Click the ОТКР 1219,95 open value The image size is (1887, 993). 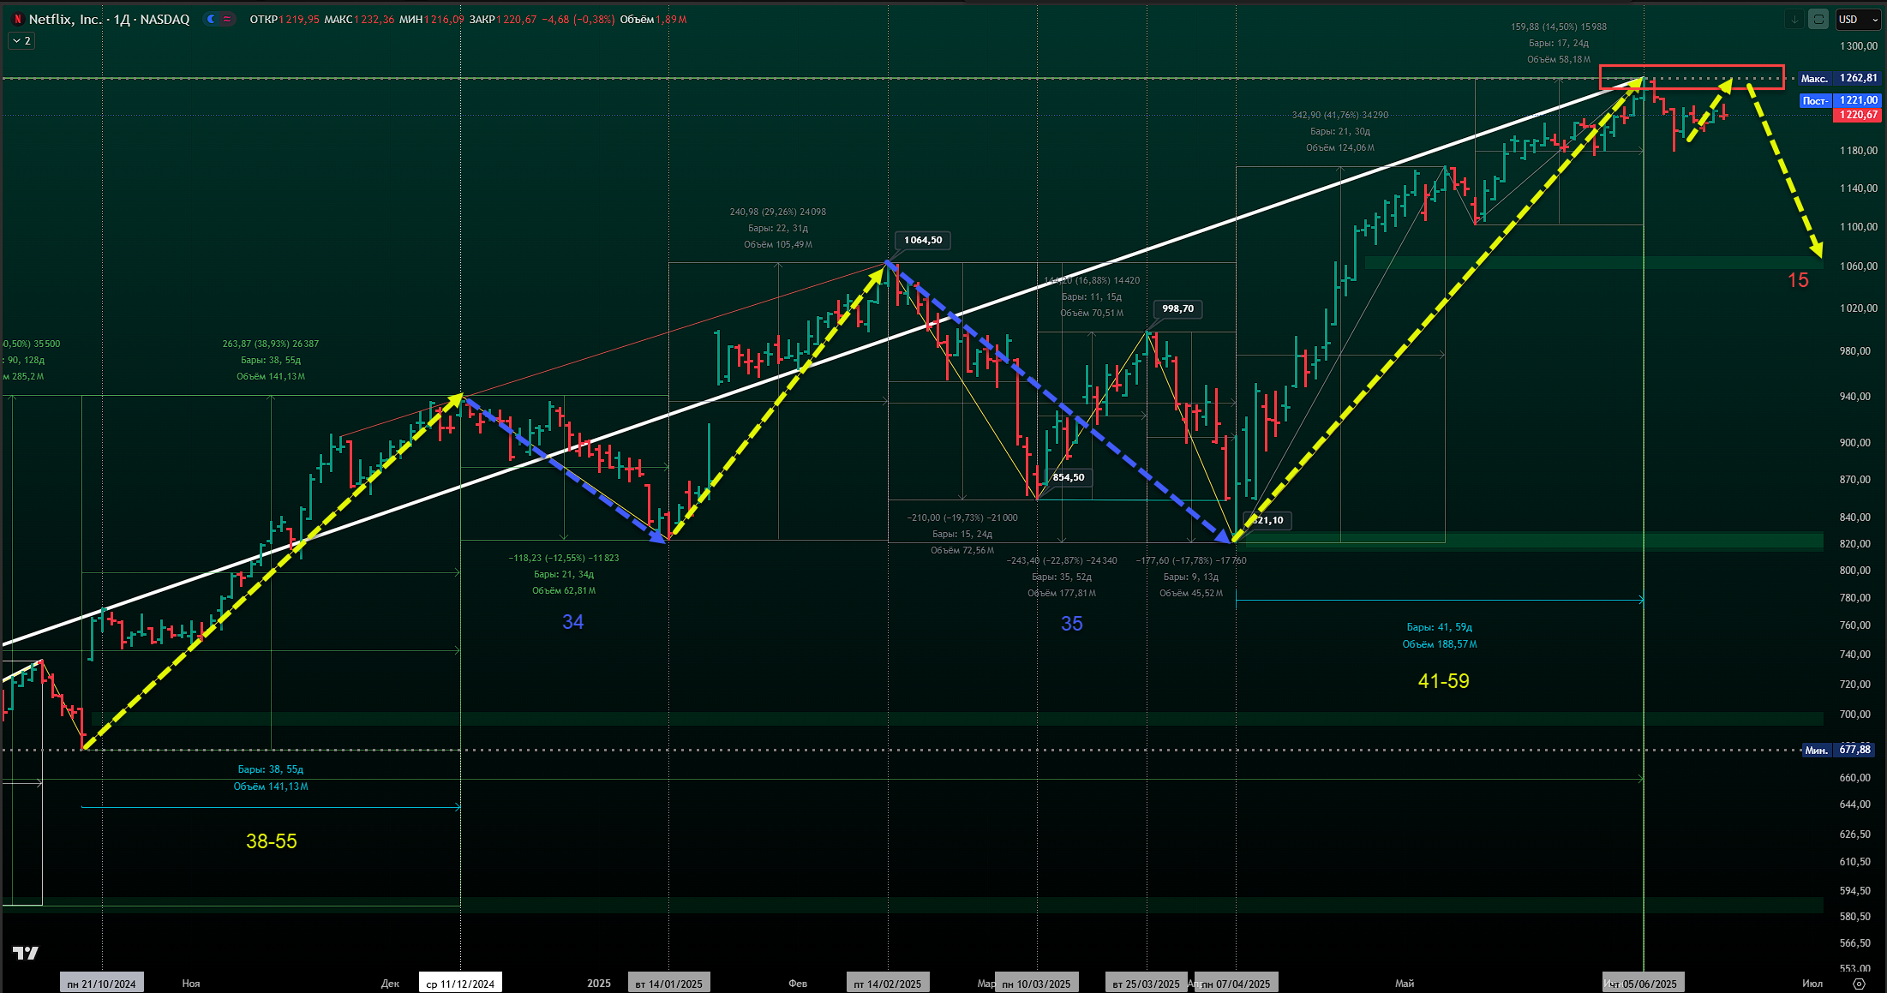[285, 19]
